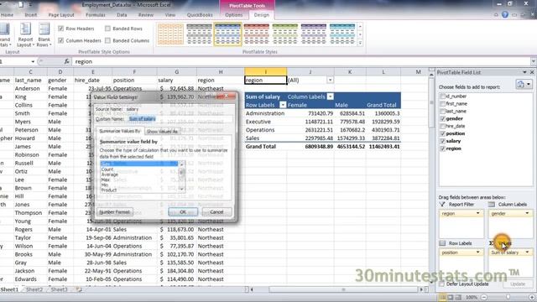Open Sum of salary dropdown in Values
This screenshot has width=537, height=302.
[x=527, y=253]
